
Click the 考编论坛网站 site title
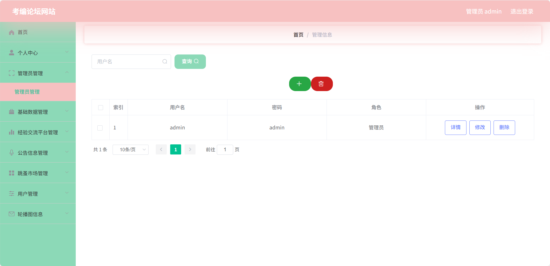tap(34, 12)
